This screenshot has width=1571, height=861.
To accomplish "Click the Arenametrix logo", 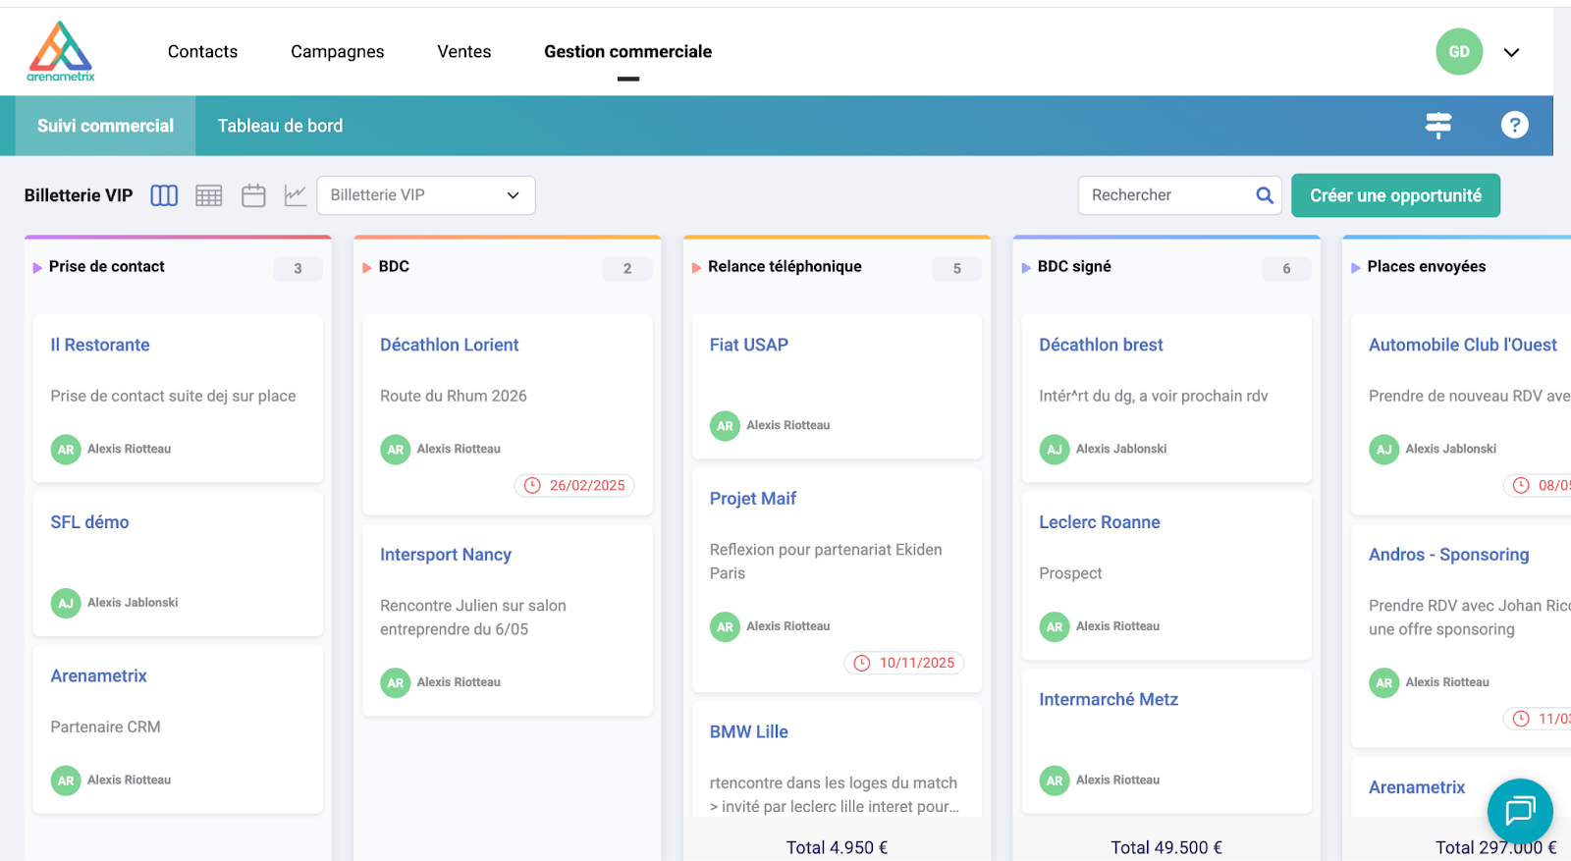I will 61,51.
